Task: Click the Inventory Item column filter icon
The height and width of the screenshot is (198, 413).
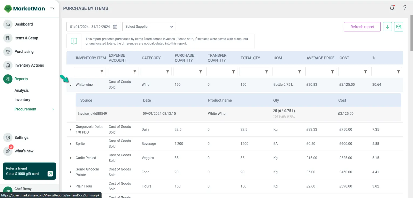Action: click(102, 72)
